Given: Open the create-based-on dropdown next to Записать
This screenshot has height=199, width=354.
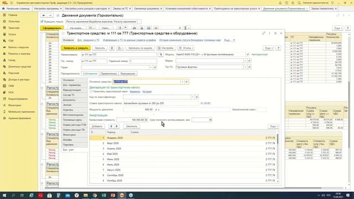Looking at the screenshot, I should (120, 48).
